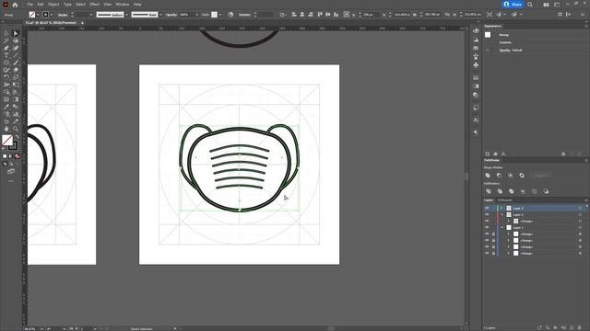Toggle visibility of last Group in Layer 1
Viewport: 590px width, 331px height.
(x=487, y=253)
